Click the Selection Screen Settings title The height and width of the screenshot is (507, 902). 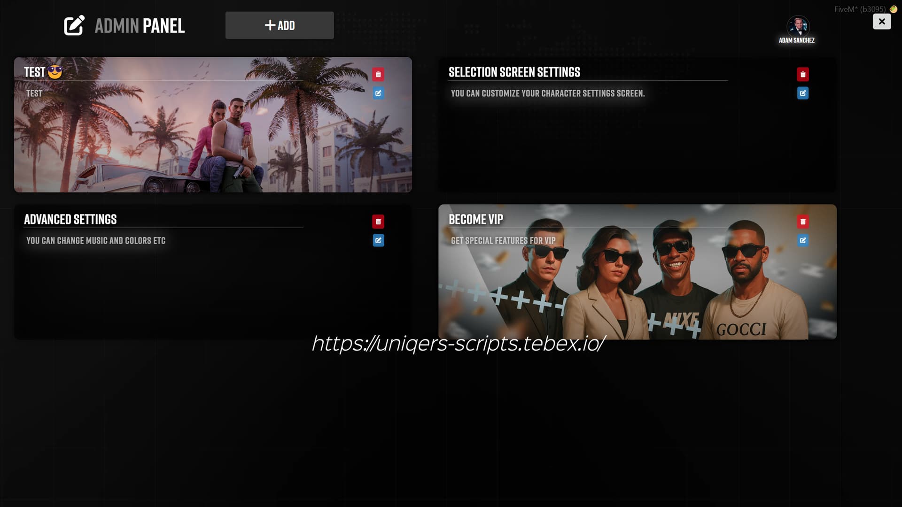coord(514,72)
